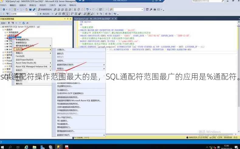Viewport: 240px width, 149px height.
Task: Choose 数据库升级(P) submenu entry
Action: 63,135
